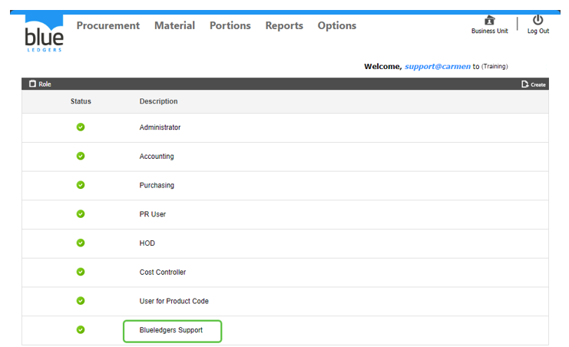This screenshot has width=569, height=347.
Task: Click the Description column header
Action: (x=158, y=101)
